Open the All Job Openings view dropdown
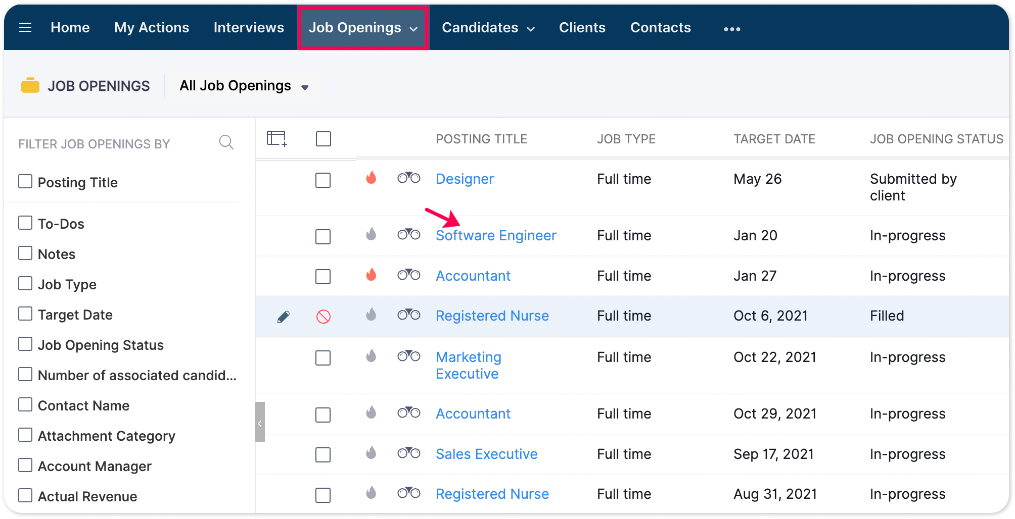 click(244, 86)
